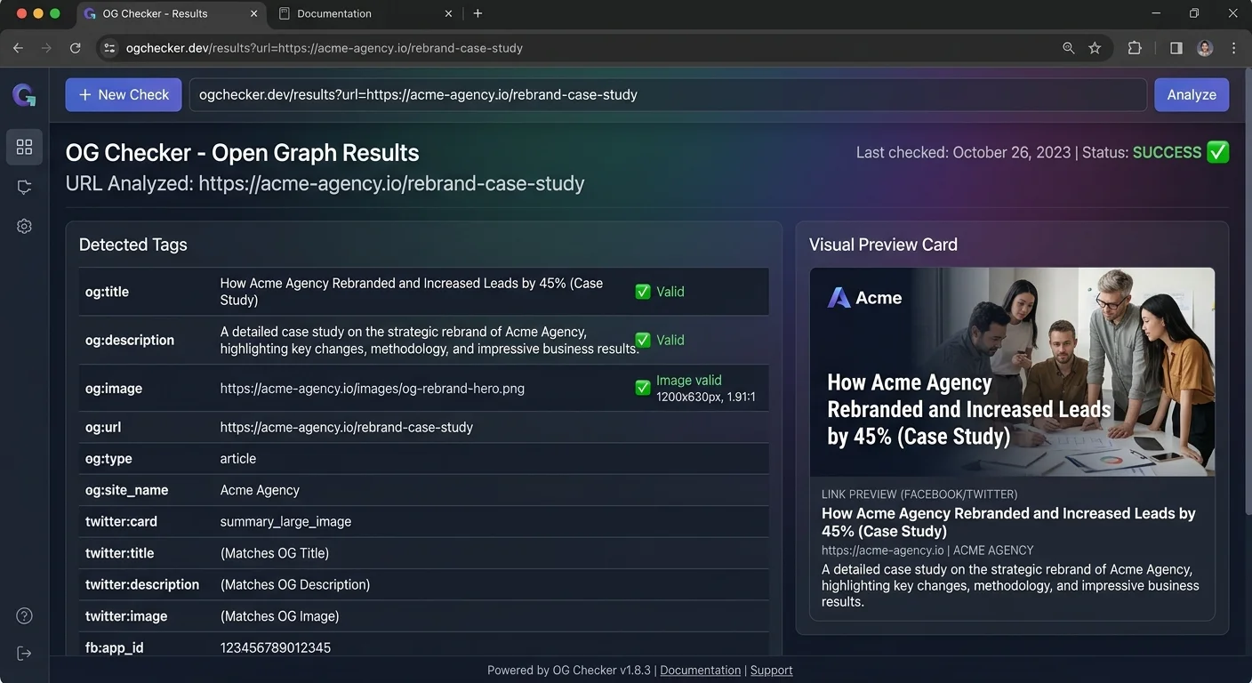Click the 'Visual Preview Card' heading
This screenshot has height=683, width=1252.
point(883,245)
